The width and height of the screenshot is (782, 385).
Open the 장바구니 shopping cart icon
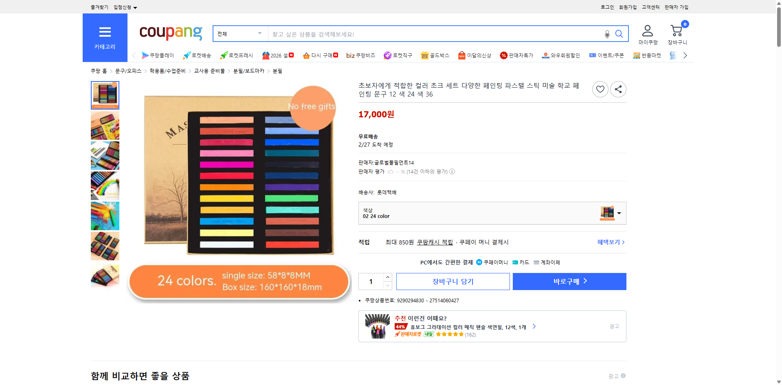[677, 32]
